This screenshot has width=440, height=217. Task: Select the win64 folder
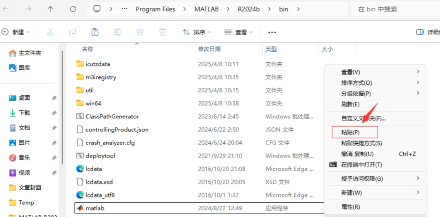[x=89, y=103]
